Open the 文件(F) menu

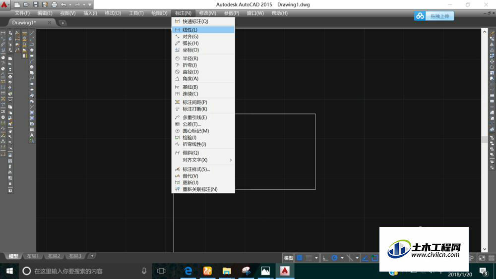click(22, 13)
